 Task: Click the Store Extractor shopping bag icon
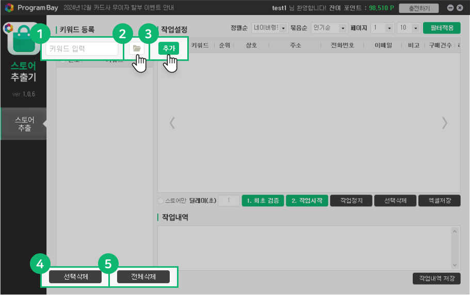23,41
